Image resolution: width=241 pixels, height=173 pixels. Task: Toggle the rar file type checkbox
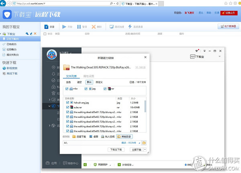(x=105, y=89)
